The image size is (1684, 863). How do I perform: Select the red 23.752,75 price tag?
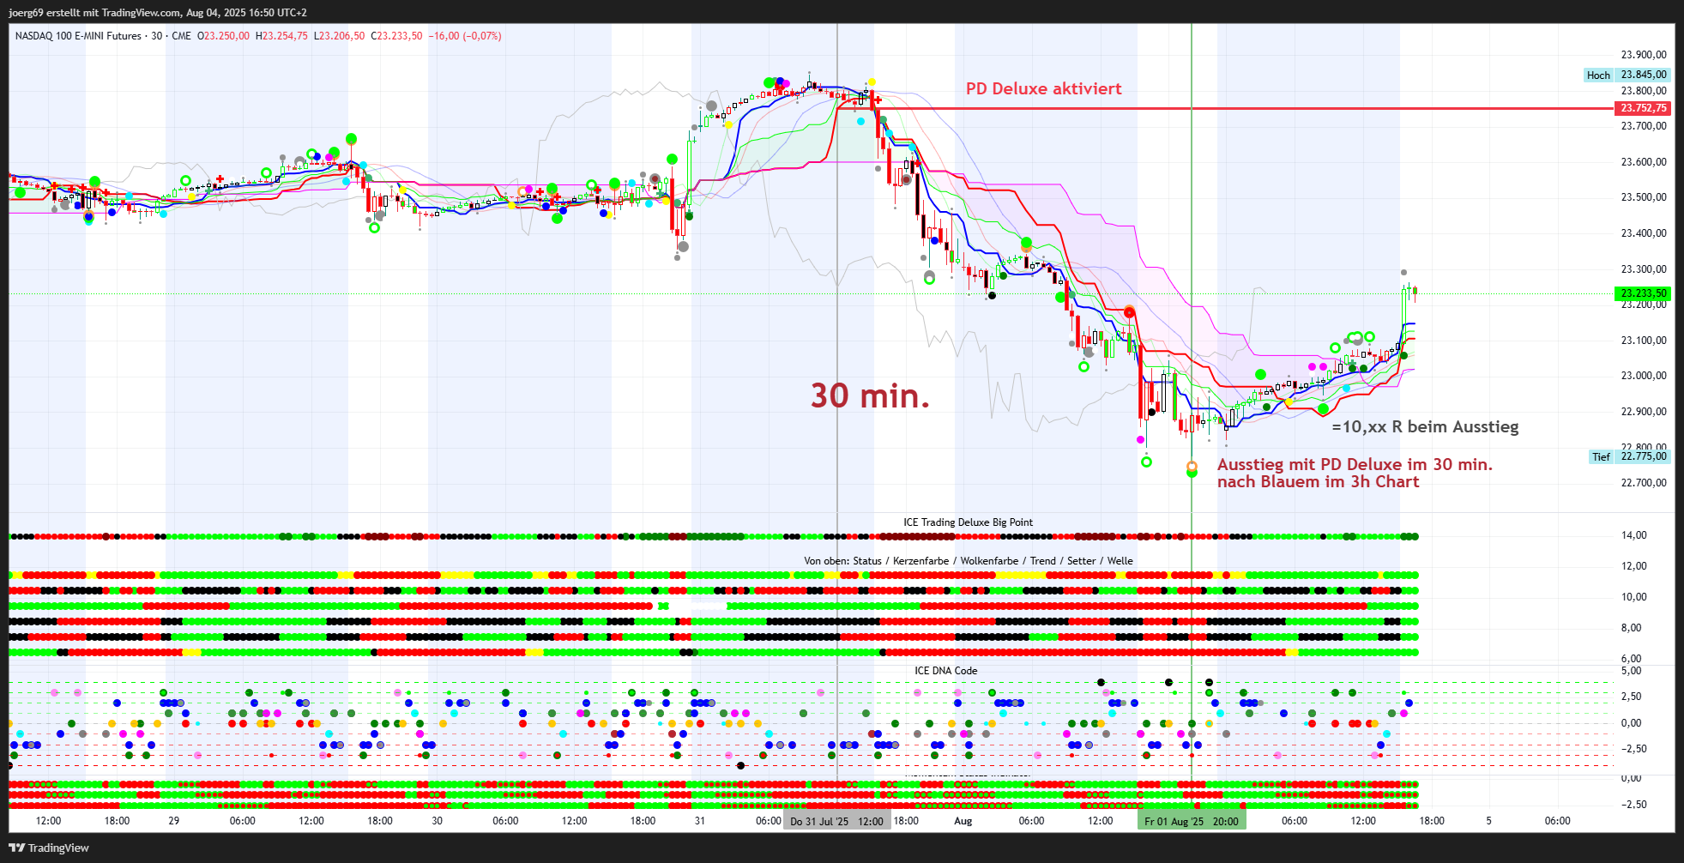(1643, 108)
